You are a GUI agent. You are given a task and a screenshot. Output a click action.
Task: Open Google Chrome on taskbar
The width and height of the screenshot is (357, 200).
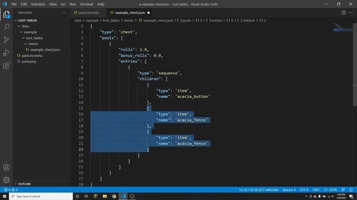tap(114, 196)
